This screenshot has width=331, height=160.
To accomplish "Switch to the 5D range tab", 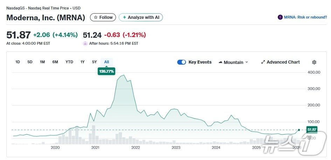I will (x=30, y=62).
